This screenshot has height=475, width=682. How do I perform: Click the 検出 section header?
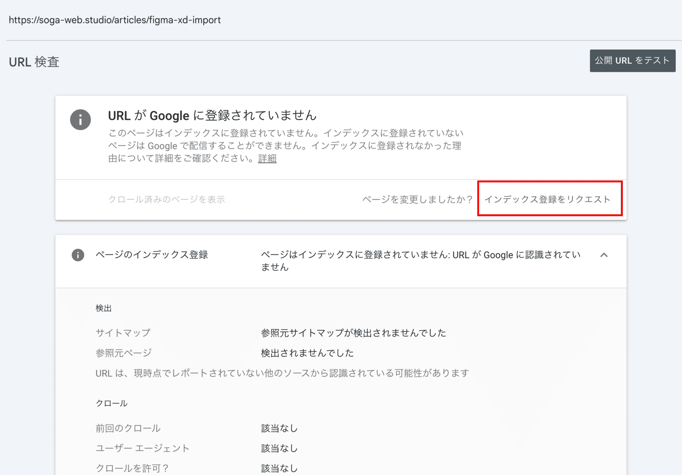point(104,308)
